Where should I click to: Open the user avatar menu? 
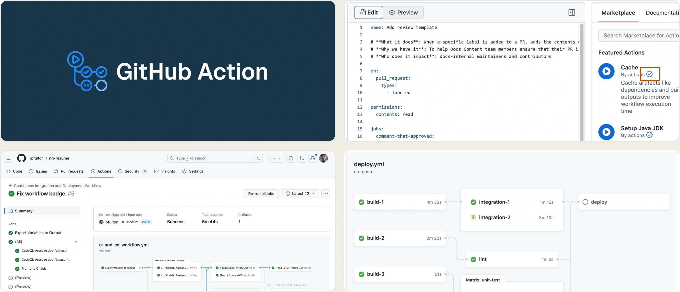click(324, 158)
